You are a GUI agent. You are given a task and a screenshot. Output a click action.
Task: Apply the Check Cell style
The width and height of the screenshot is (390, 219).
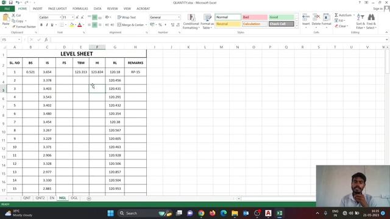pos(282,24)
